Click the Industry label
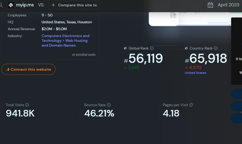Viewport: 242px width, 144px height. point(15,36)
